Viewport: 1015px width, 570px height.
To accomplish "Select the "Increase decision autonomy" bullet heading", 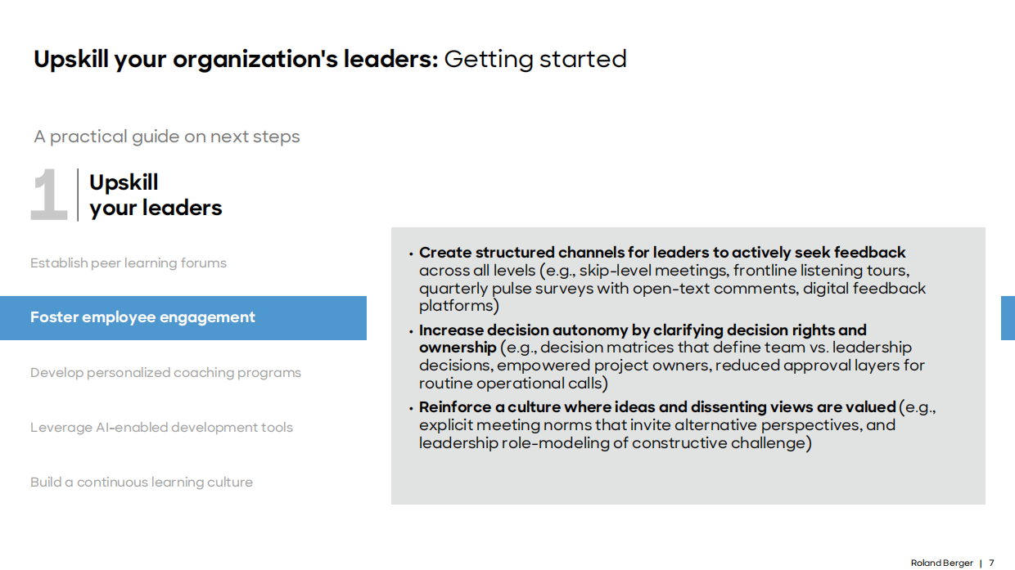I will (x=643, y=330).
